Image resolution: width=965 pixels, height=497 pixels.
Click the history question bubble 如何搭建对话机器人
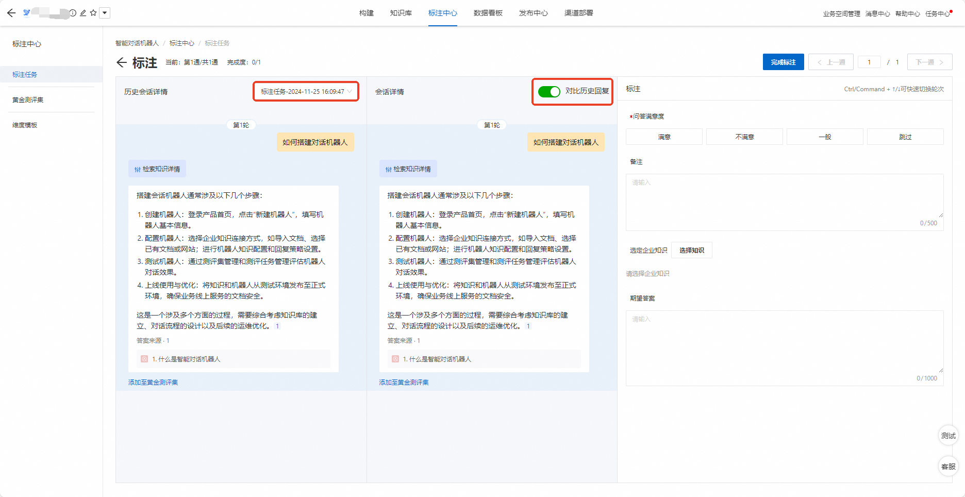(315, 142)
